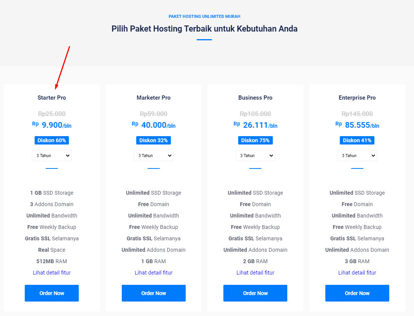Order the Starter Pro package now
This screenshot has height=316, width=414.
tap(52, 293)
